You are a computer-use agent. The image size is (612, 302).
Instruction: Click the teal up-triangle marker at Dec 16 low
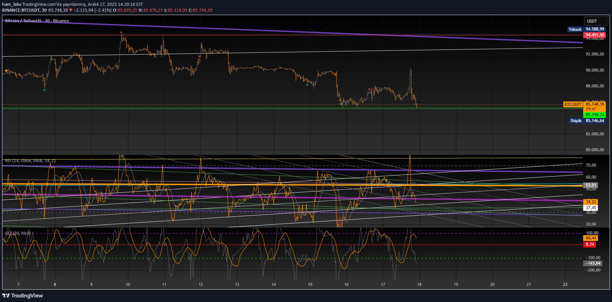340,104
